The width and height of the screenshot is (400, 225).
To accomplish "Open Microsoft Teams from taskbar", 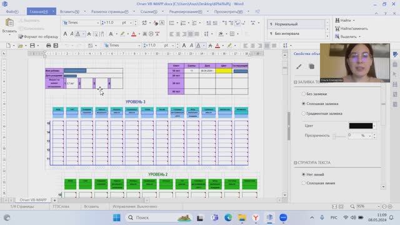I will [x=214, y=217].
